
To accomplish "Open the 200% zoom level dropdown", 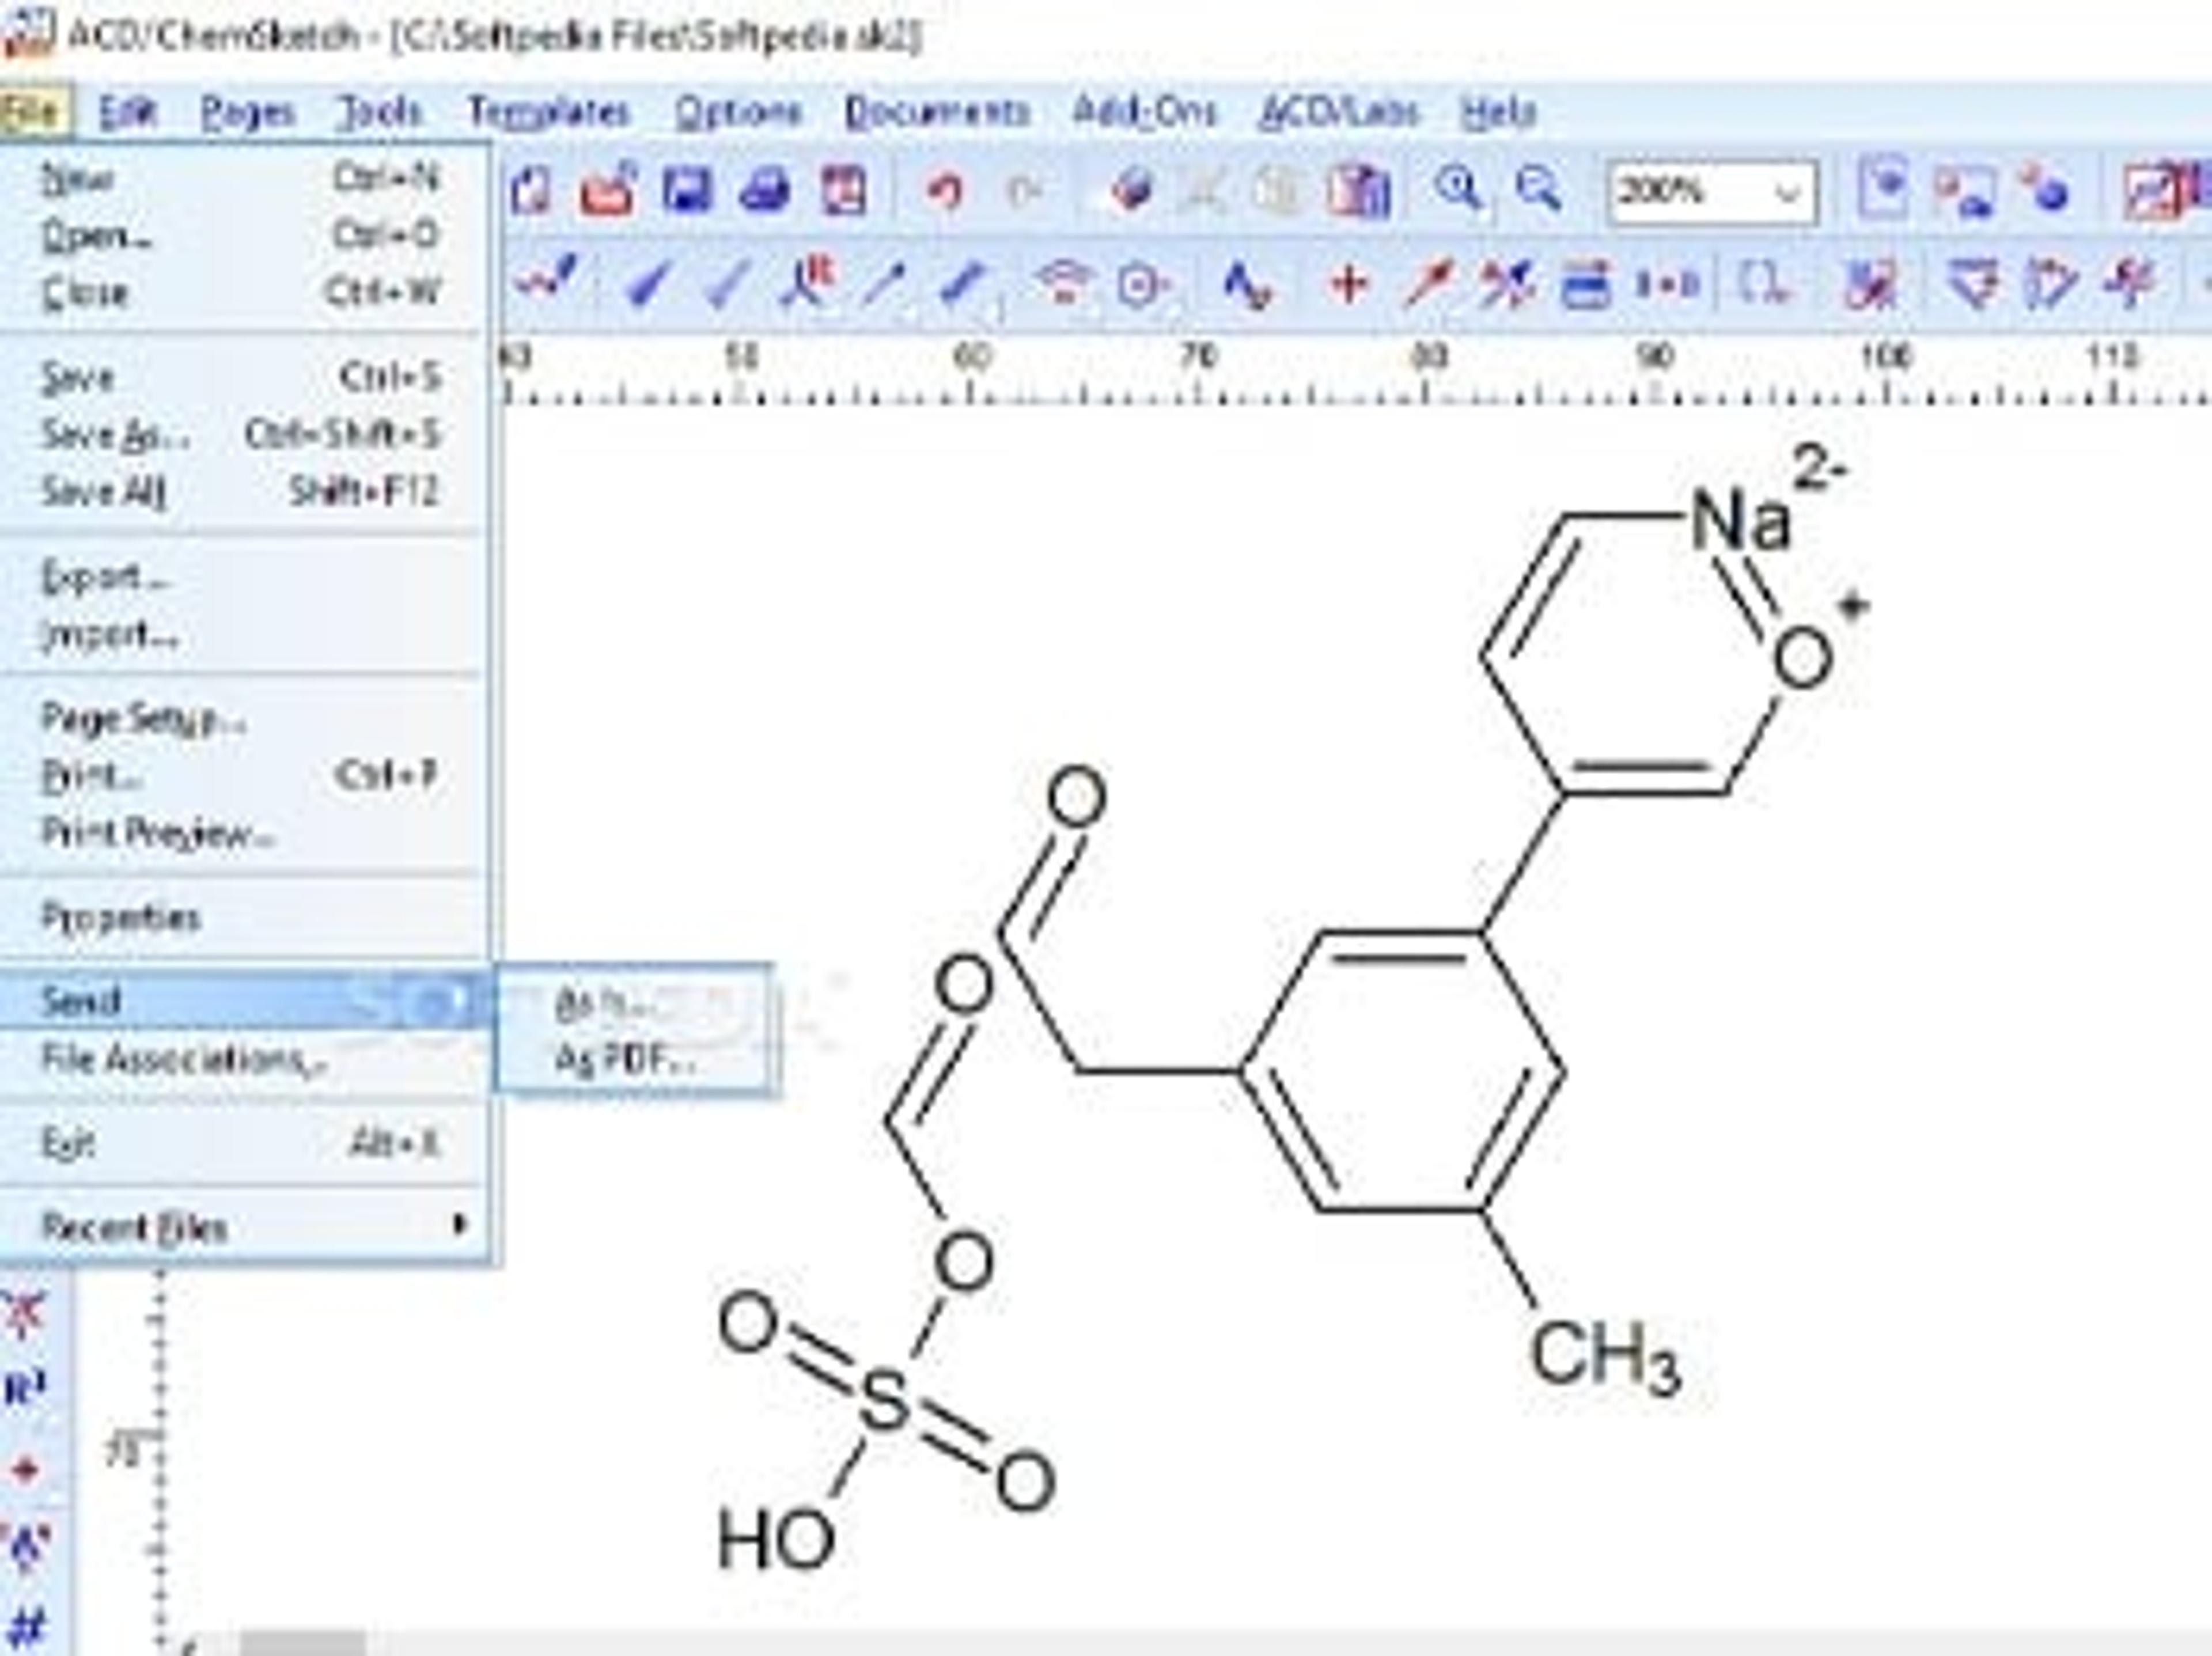I will (1786, 192).
